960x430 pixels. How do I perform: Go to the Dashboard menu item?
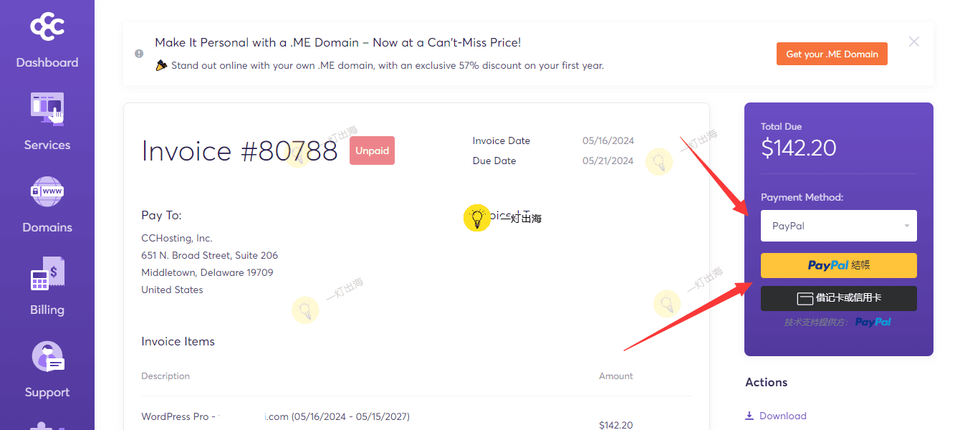47,62
